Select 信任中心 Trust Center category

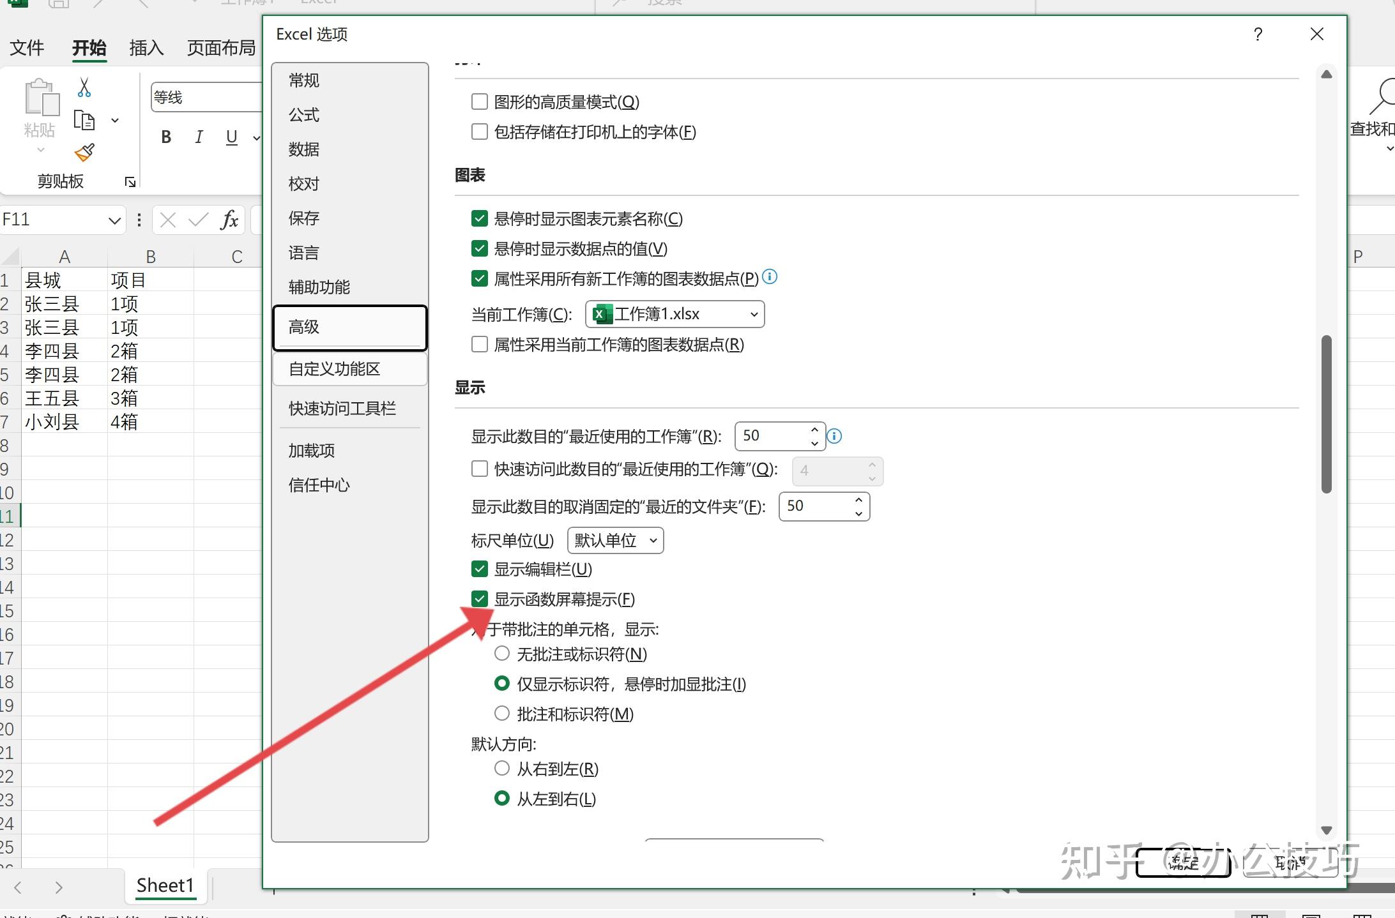(350, 485)
